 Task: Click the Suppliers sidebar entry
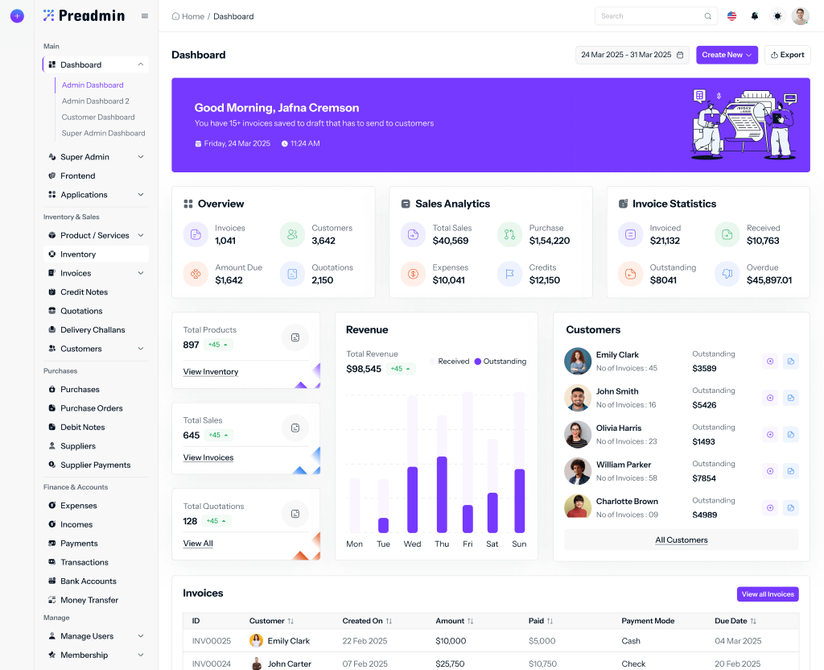tap(80, 445)
